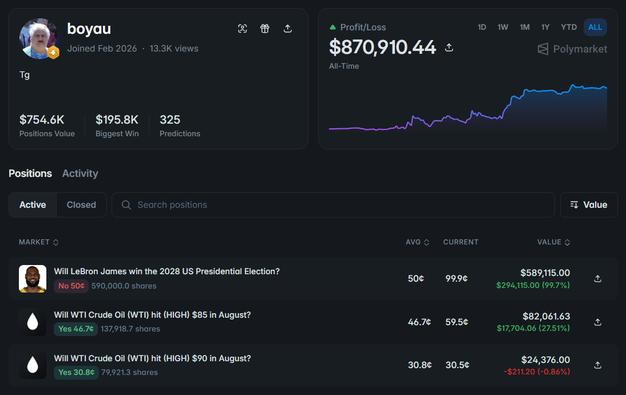The image size is (626, 395).
Task: Select the YTD time range
Action: (569, 27)
